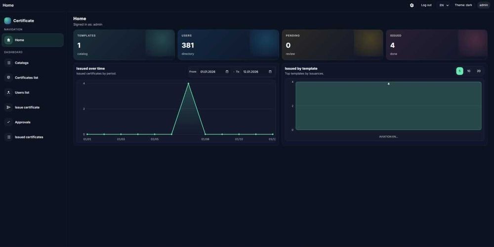Click the Users list person icon
This screenshot has height=247, width=494.
point(8,92)
